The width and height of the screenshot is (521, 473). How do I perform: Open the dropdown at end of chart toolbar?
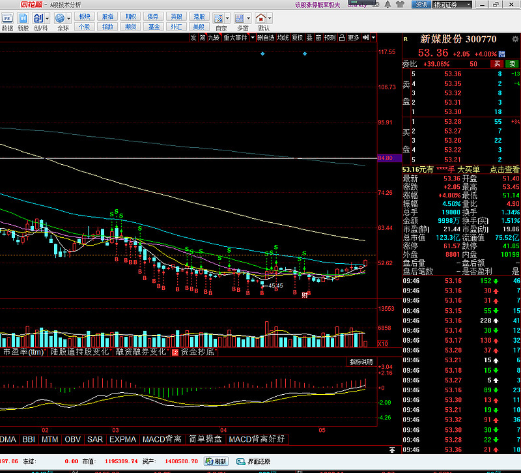(373, 38)
